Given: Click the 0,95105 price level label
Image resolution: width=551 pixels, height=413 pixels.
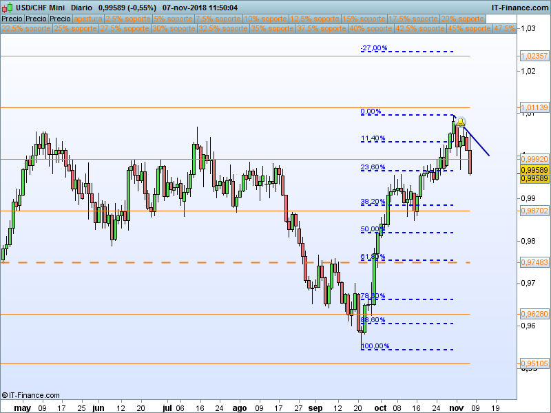Looking at the screenshot, I should click(x=534, y=363).
